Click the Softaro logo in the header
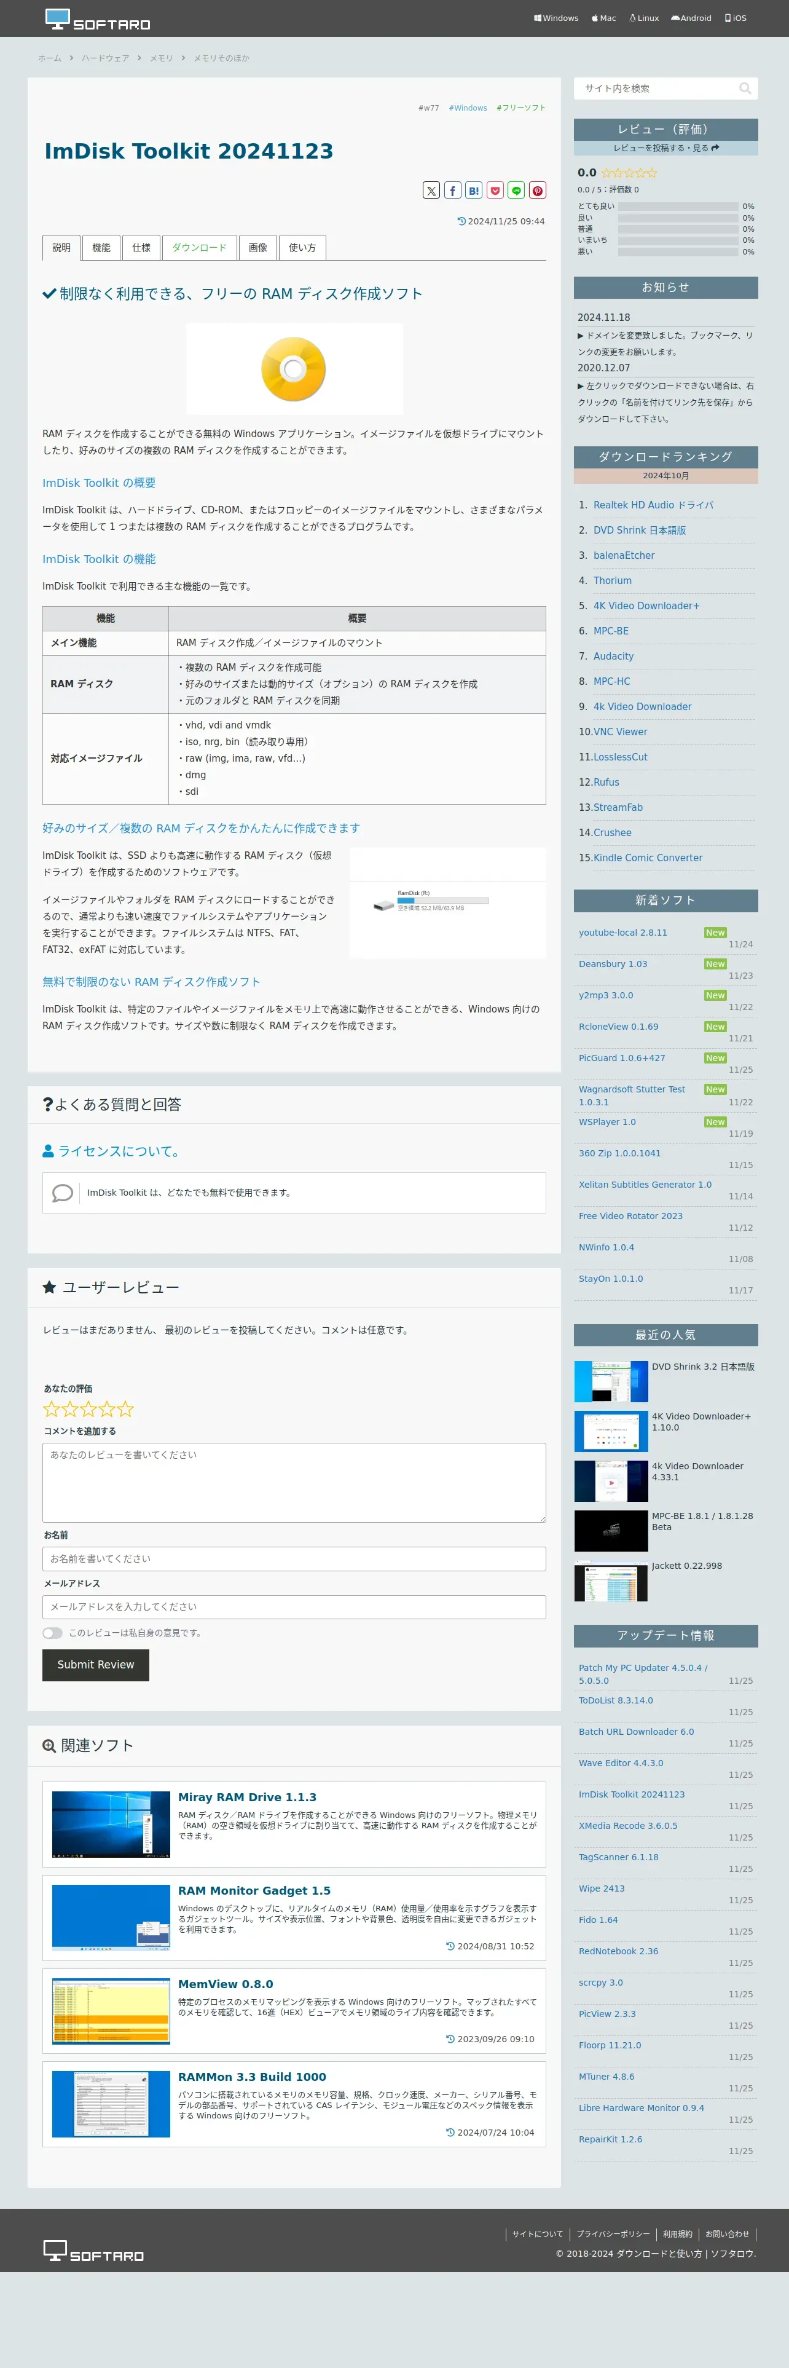789x2368 pixels. click(x=97, y=19)
